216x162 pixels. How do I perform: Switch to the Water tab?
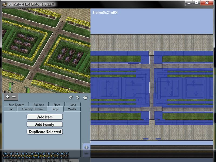[x=72, y=109]
